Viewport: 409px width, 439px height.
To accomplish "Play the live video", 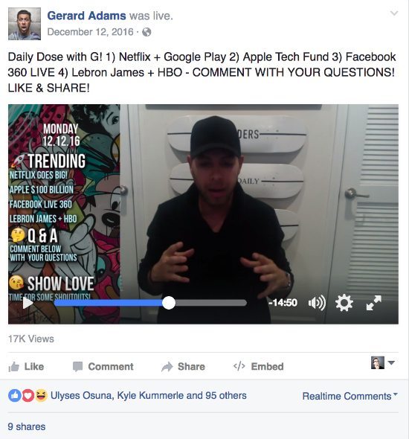I will tap(28, 303).
